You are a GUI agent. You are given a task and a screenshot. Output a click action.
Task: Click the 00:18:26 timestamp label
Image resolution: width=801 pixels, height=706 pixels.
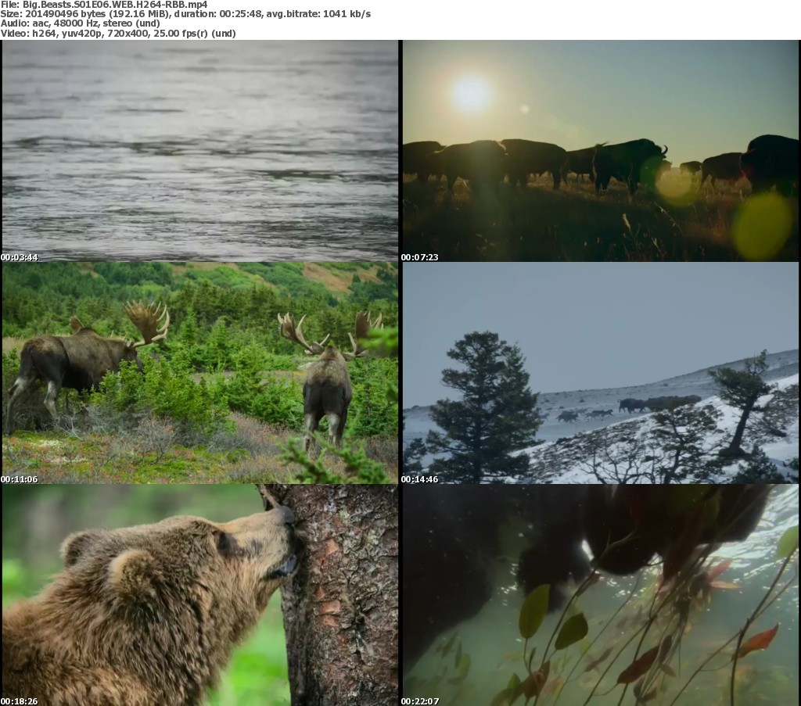(x=20, y=701)
